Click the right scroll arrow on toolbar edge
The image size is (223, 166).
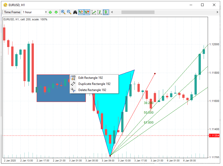[x=217, y=12]
